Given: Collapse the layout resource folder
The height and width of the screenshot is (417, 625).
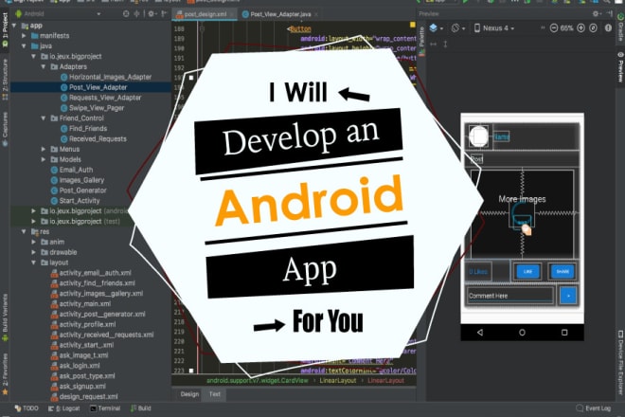Looking at the screenshot, I should click(34, 263).
